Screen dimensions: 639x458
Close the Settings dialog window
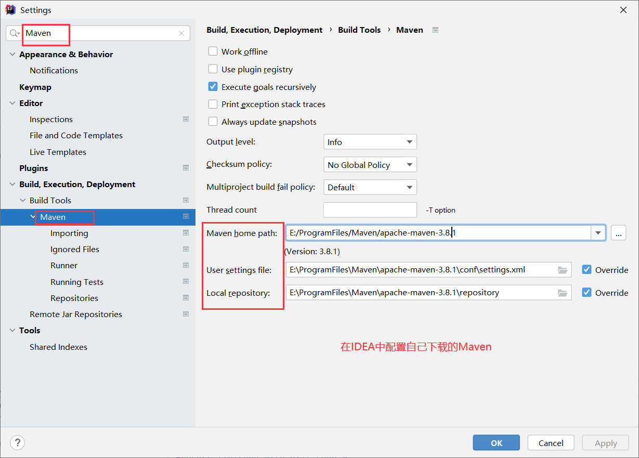click(623, 10)
